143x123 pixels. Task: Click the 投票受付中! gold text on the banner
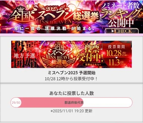coord(90,53)
